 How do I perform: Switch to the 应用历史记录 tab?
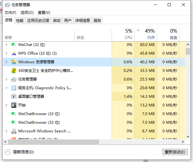click(x=38, y=20)
